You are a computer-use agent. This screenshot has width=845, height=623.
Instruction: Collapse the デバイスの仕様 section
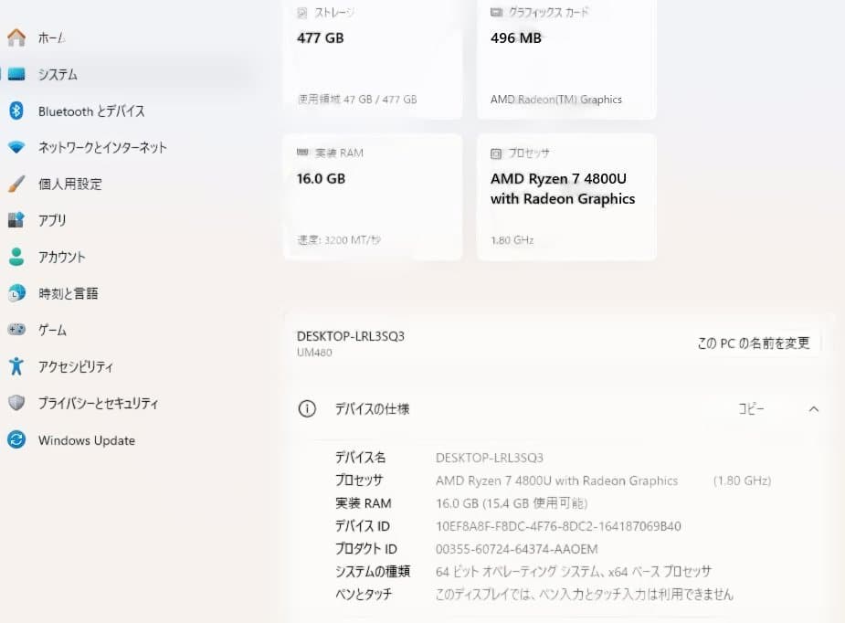click(814, 409)
